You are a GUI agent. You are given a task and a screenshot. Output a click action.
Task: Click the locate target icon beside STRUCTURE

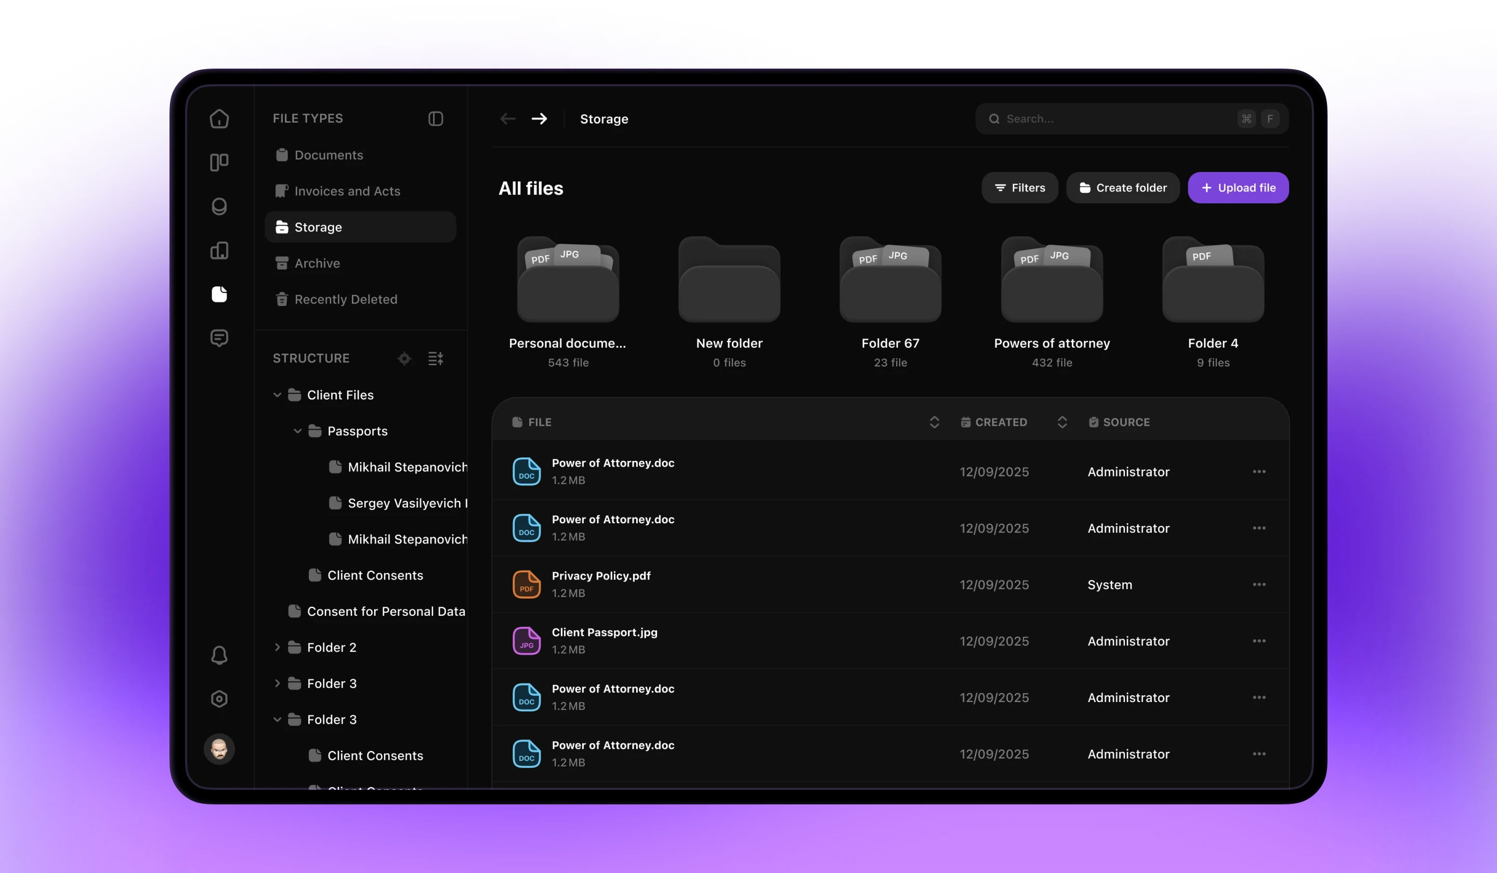404,359
